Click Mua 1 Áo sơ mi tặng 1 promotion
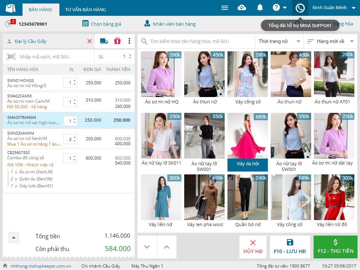 (34, 144)
